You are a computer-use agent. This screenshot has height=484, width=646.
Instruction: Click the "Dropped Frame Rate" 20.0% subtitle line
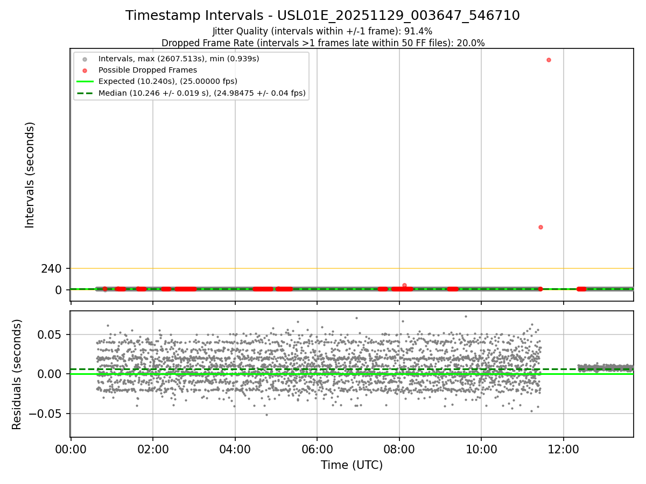point(323,43)
